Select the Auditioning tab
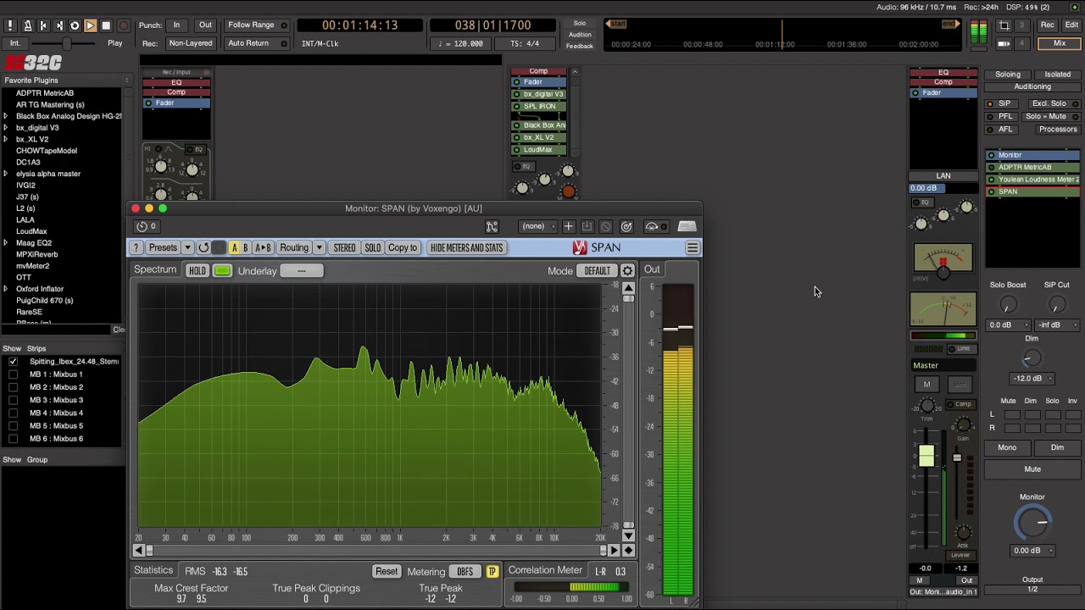The width and height of the screenshot is (1085, 610). click(1032, 86)
